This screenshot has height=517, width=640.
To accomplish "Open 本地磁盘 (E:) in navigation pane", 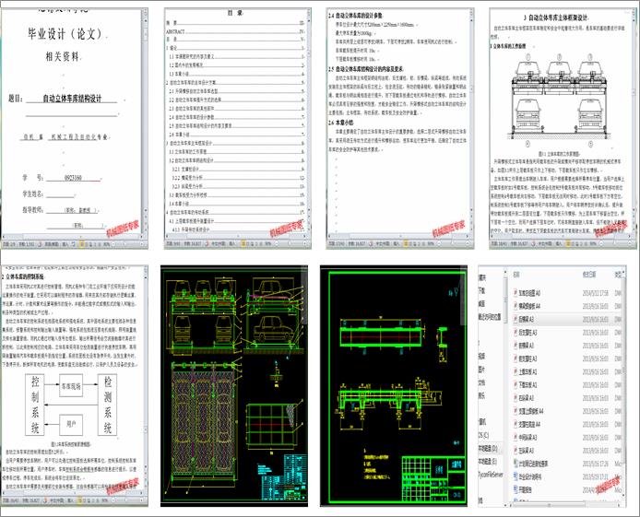I will tap(488, 462).
